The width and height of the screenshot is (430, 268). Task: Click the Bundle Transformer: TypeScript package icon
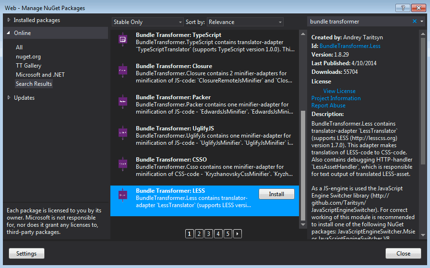(x=122, y=39)
